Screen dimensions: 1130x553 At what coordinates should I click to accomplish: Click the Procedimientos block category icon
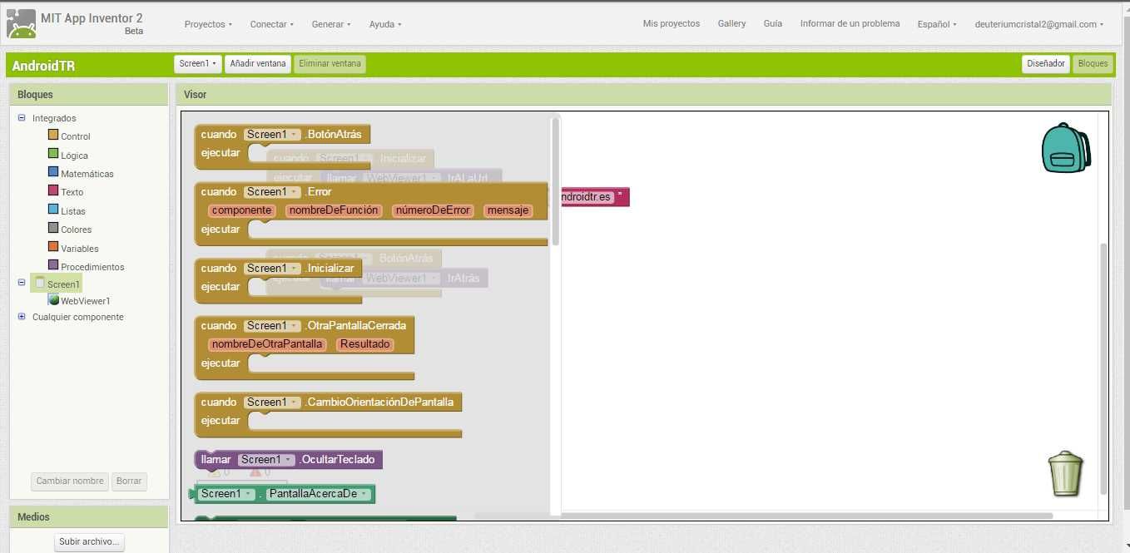[x=53, y=266]
